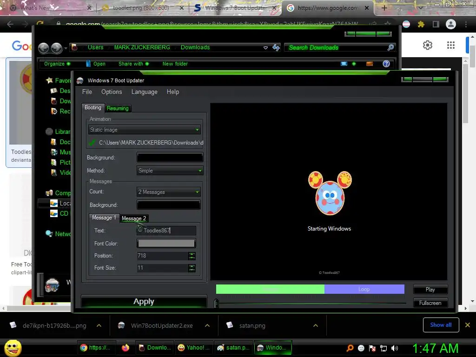The height and width of the screenshot is (357, 476).
Task: Click Open in the explorer toolbar
Action: [96, 64]
